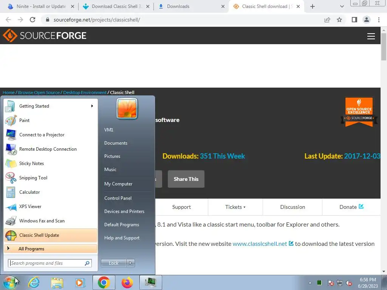The height and width of the screenshot is (290, 387).
Task: Share this page icon in address bar
Action: point(327,20)
